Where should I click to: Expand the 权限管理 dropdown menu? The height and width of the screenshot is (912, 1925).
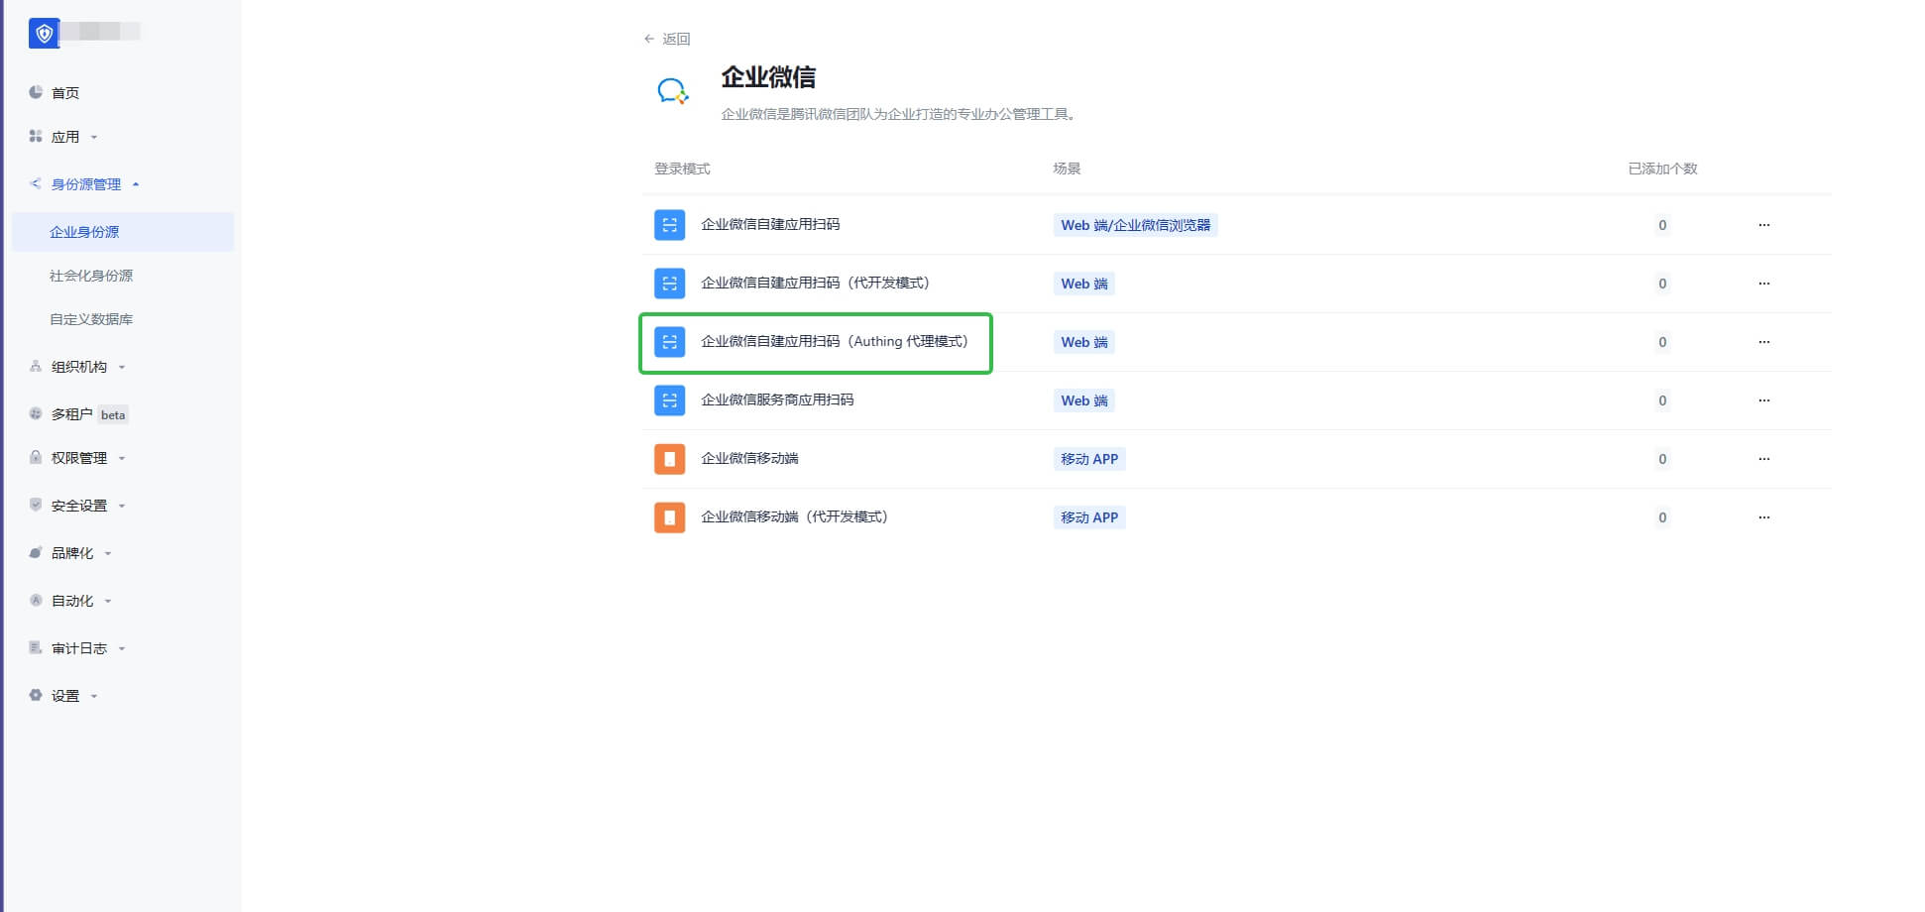79,458
